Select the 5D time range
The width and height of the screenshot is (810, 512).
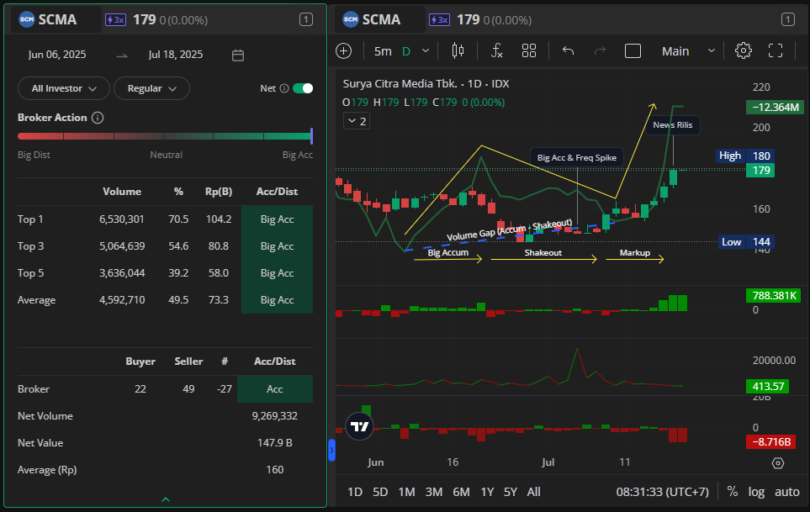tap(380, 492)
